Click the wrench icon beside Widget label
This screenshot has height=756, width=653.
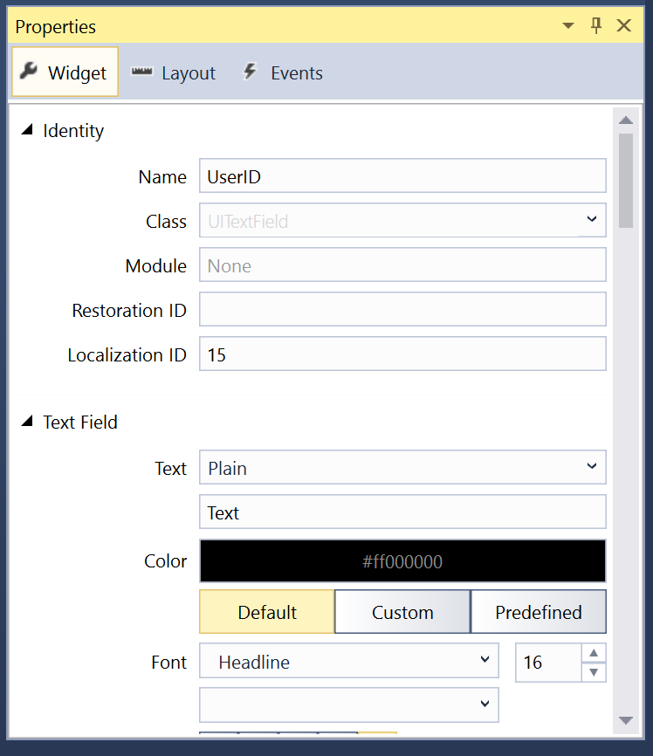point(29,72)
